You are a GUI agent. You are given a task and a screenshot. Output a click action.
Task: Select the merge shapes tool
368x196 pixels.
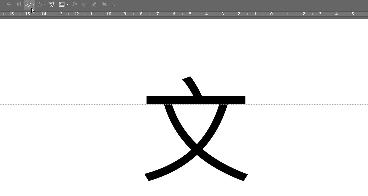pyautogui.click(x=28, y=4)
